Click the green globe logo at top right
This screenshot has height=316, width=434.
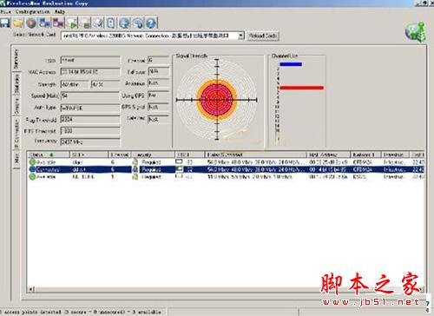[416, 32]
